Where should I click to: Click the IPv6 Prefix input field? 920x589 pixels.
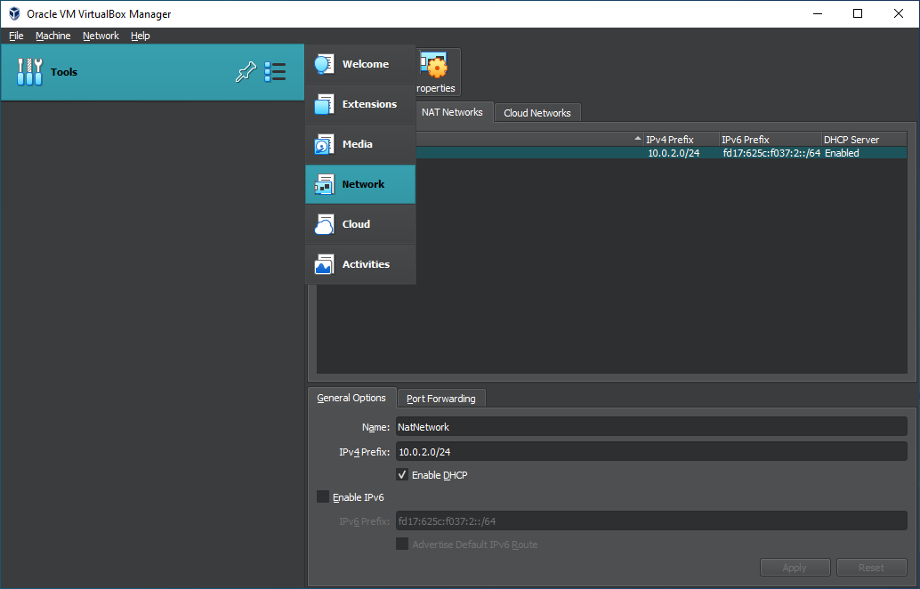point(651,521)
